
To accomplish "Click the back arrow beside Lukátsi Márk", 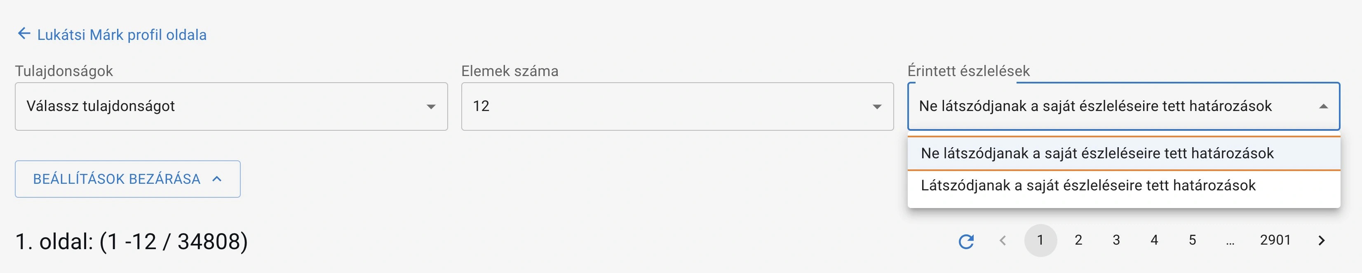I will click(24, 34).
